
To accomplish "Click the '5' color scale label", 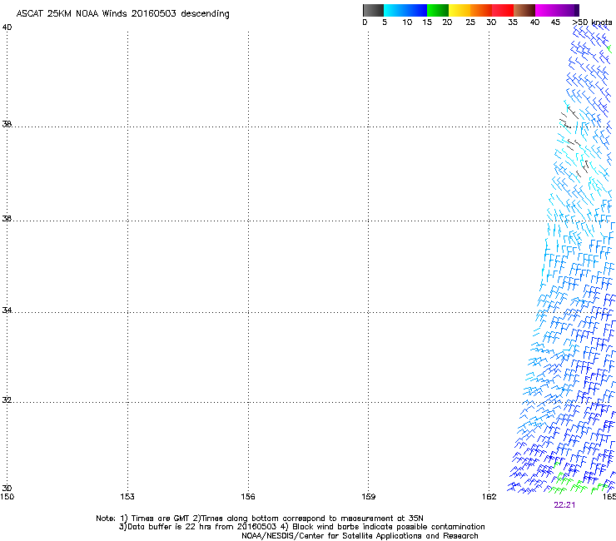I will coord(385,22).
